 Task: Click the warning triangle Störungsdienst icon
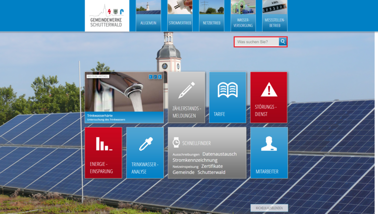tap(269, 90)
